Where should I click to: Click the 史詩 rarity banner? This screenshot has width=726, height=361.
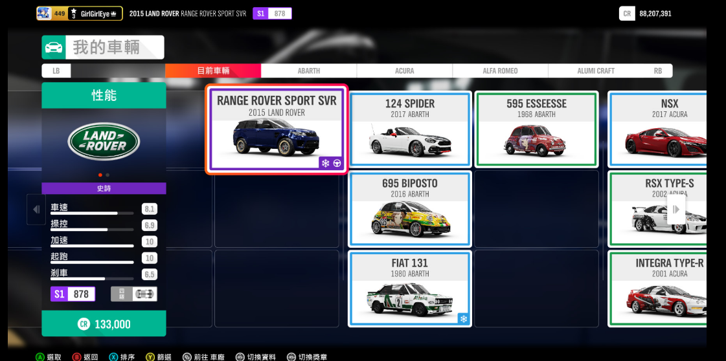(104, 189)
